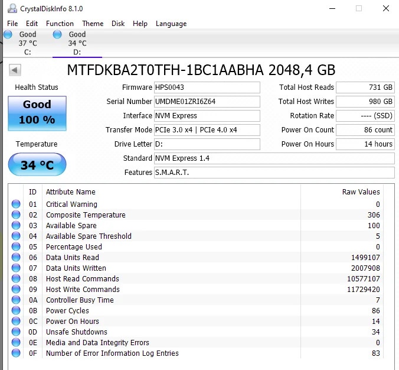
Task: Click Total Host Reads value 731 GB
Action: [365, 87]
